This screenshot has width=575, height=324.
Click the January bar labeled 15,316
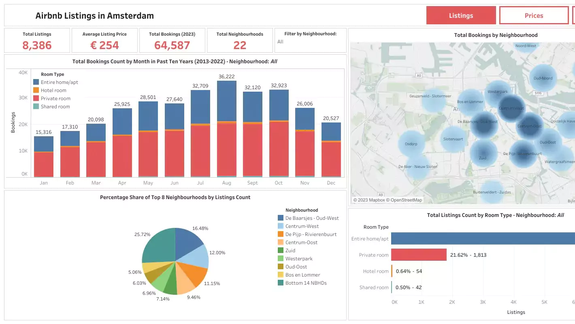pos(44,157)
